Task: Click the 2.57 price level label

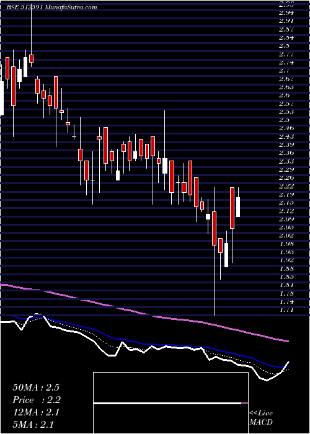Action: (x=286, y=104)
